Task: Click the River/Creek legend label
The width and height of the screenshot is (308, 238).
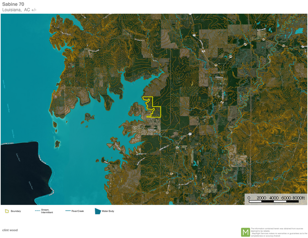Action: click(77, 211)
